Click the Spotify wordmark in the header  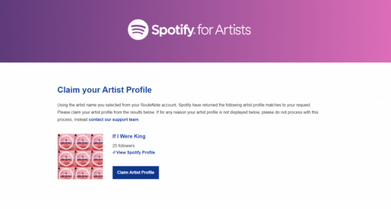pyautogui.click(x=173, y=30)
